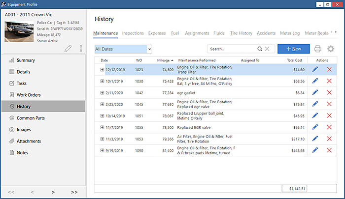
Task: Sort by Total Cost column header
Action: (x=294, y=60)
